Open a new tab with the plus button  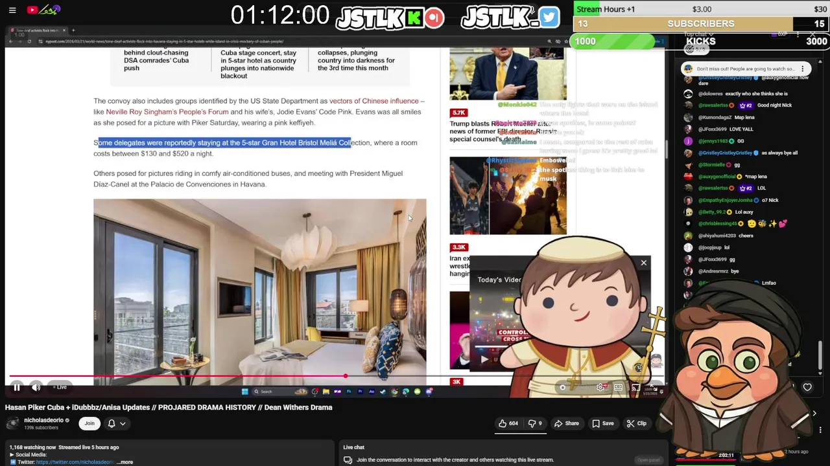click(x=73, y=30)
